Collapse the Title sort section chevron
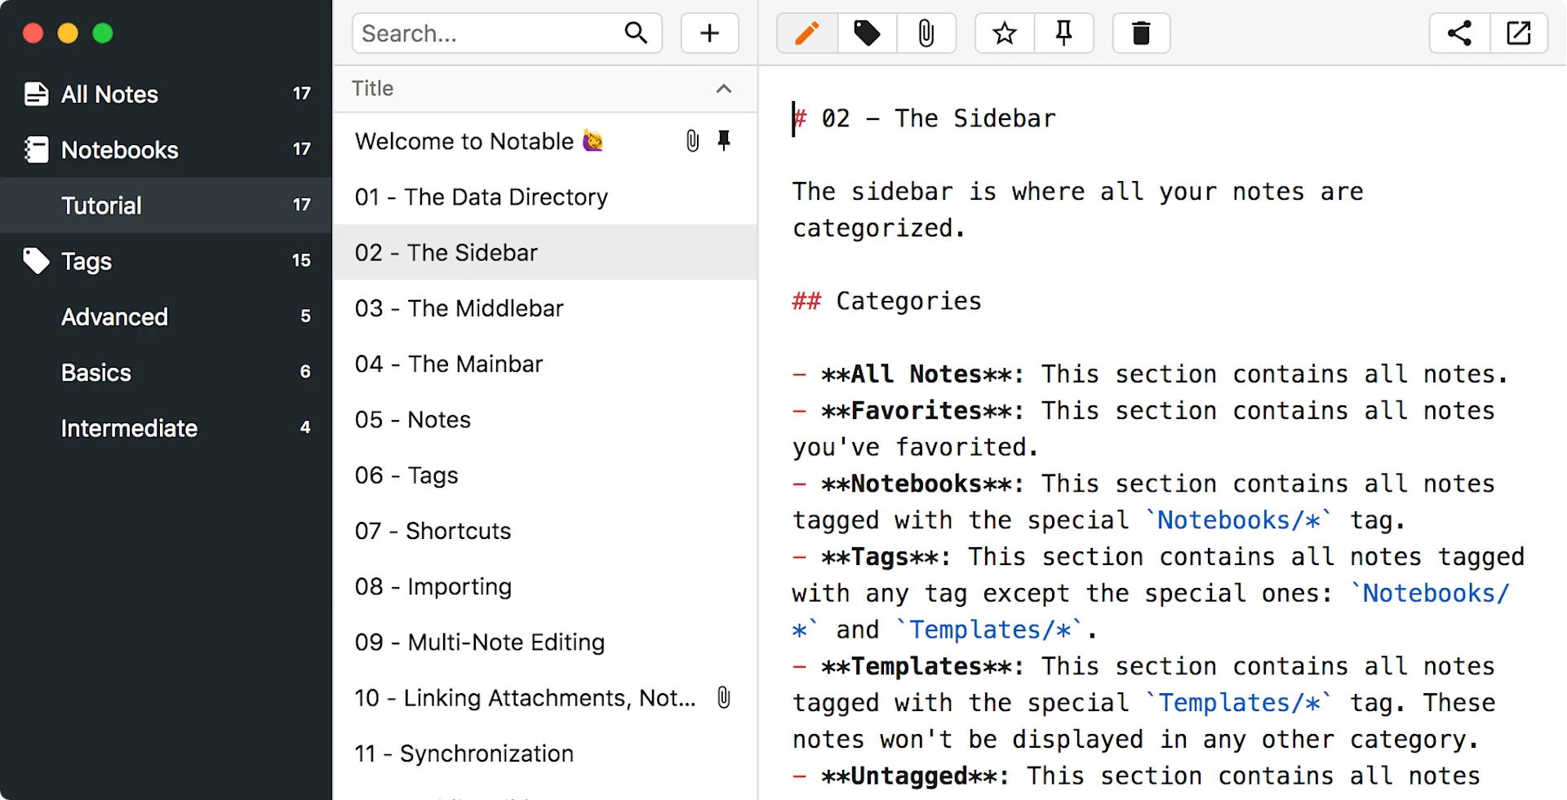 pos(723,89)
